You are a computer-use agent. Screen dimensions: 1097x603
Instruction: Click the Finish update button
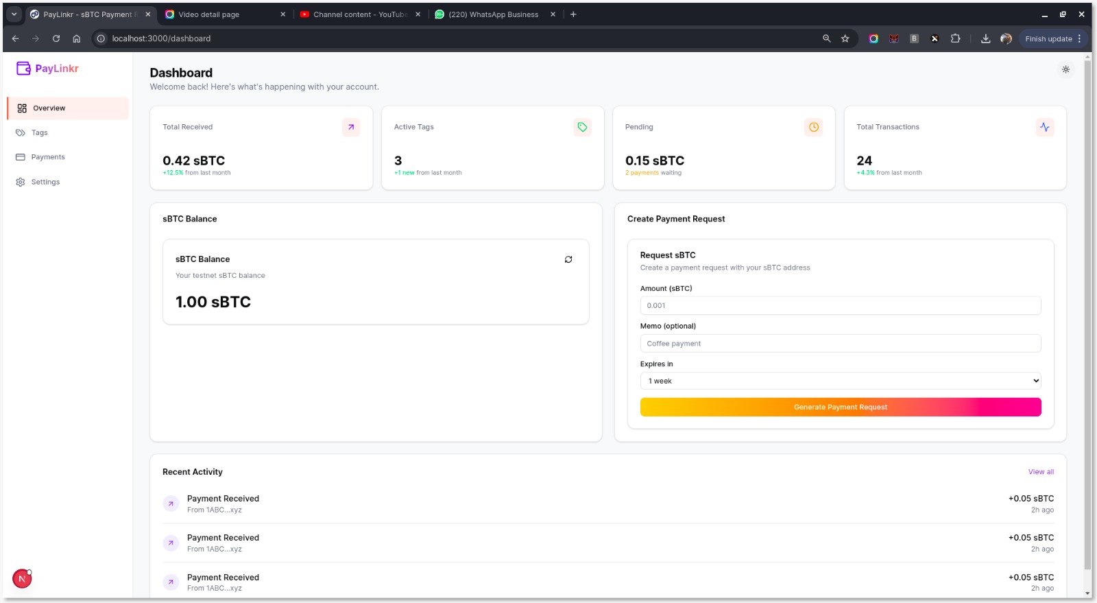point(1053,38)
